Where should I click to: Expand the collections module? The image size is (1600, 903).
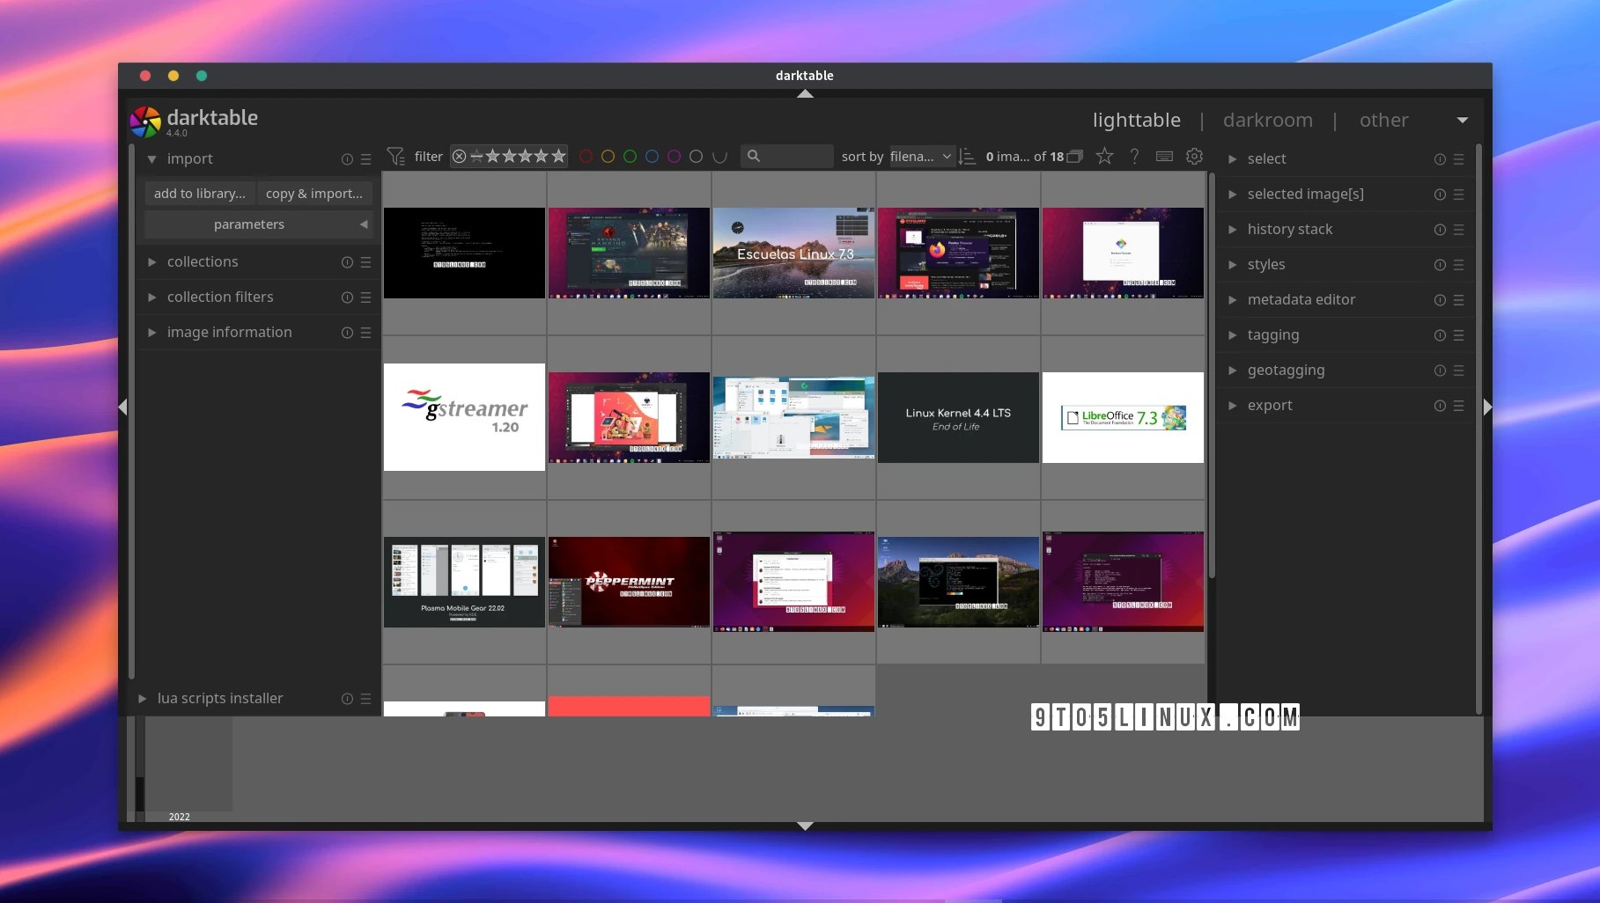coord(151,262)
